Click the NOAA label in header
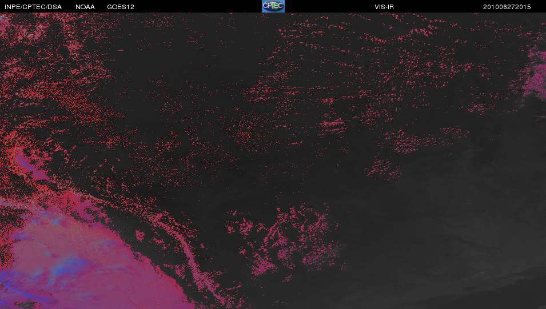This screenshot has width=546, height=309. (x=85, y=7)
